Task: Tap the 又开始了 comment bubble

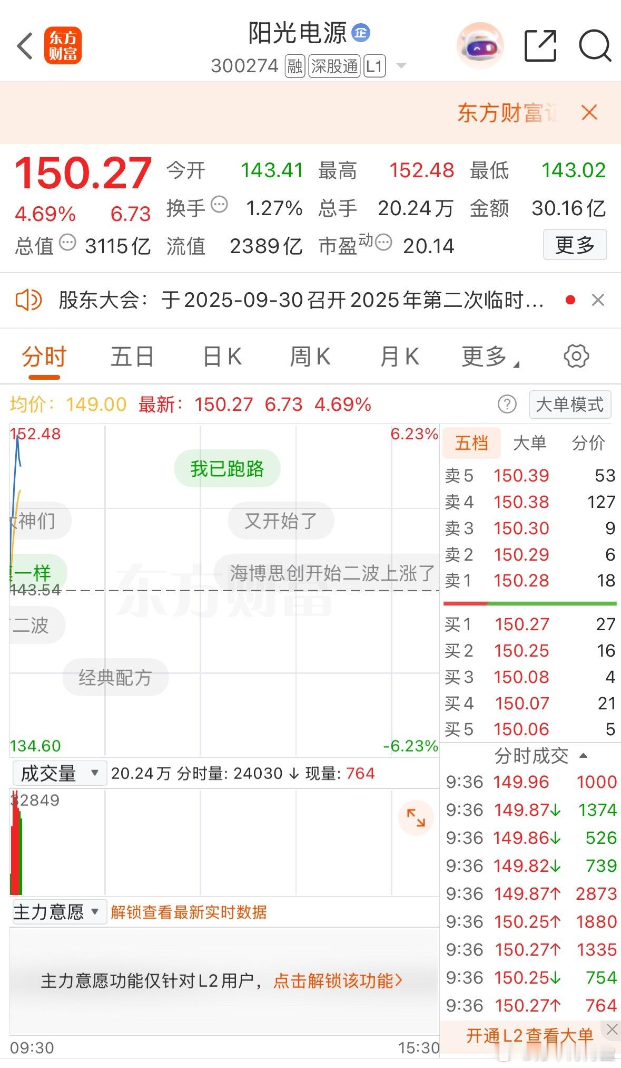Action: [x=281, y=521]
